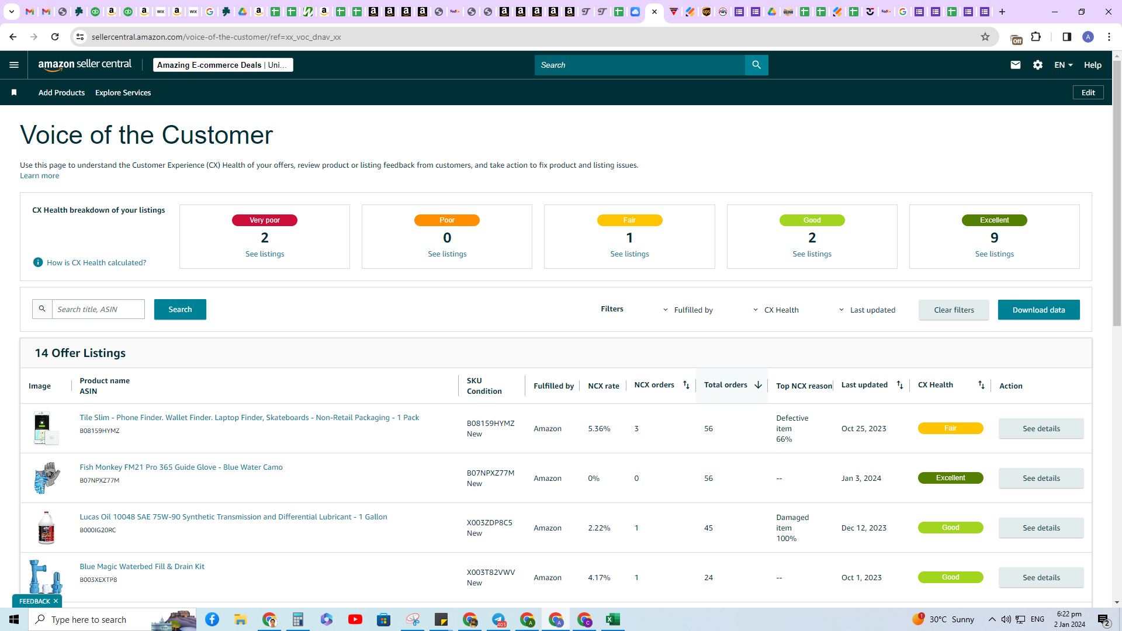Open the Seller Central hamburger menu
The image size is (1122, 631).
tap(14, 65)
